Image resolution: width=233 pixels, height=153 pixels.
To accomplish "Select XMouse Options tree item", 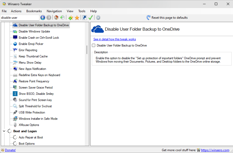I will tap(29, 125).
